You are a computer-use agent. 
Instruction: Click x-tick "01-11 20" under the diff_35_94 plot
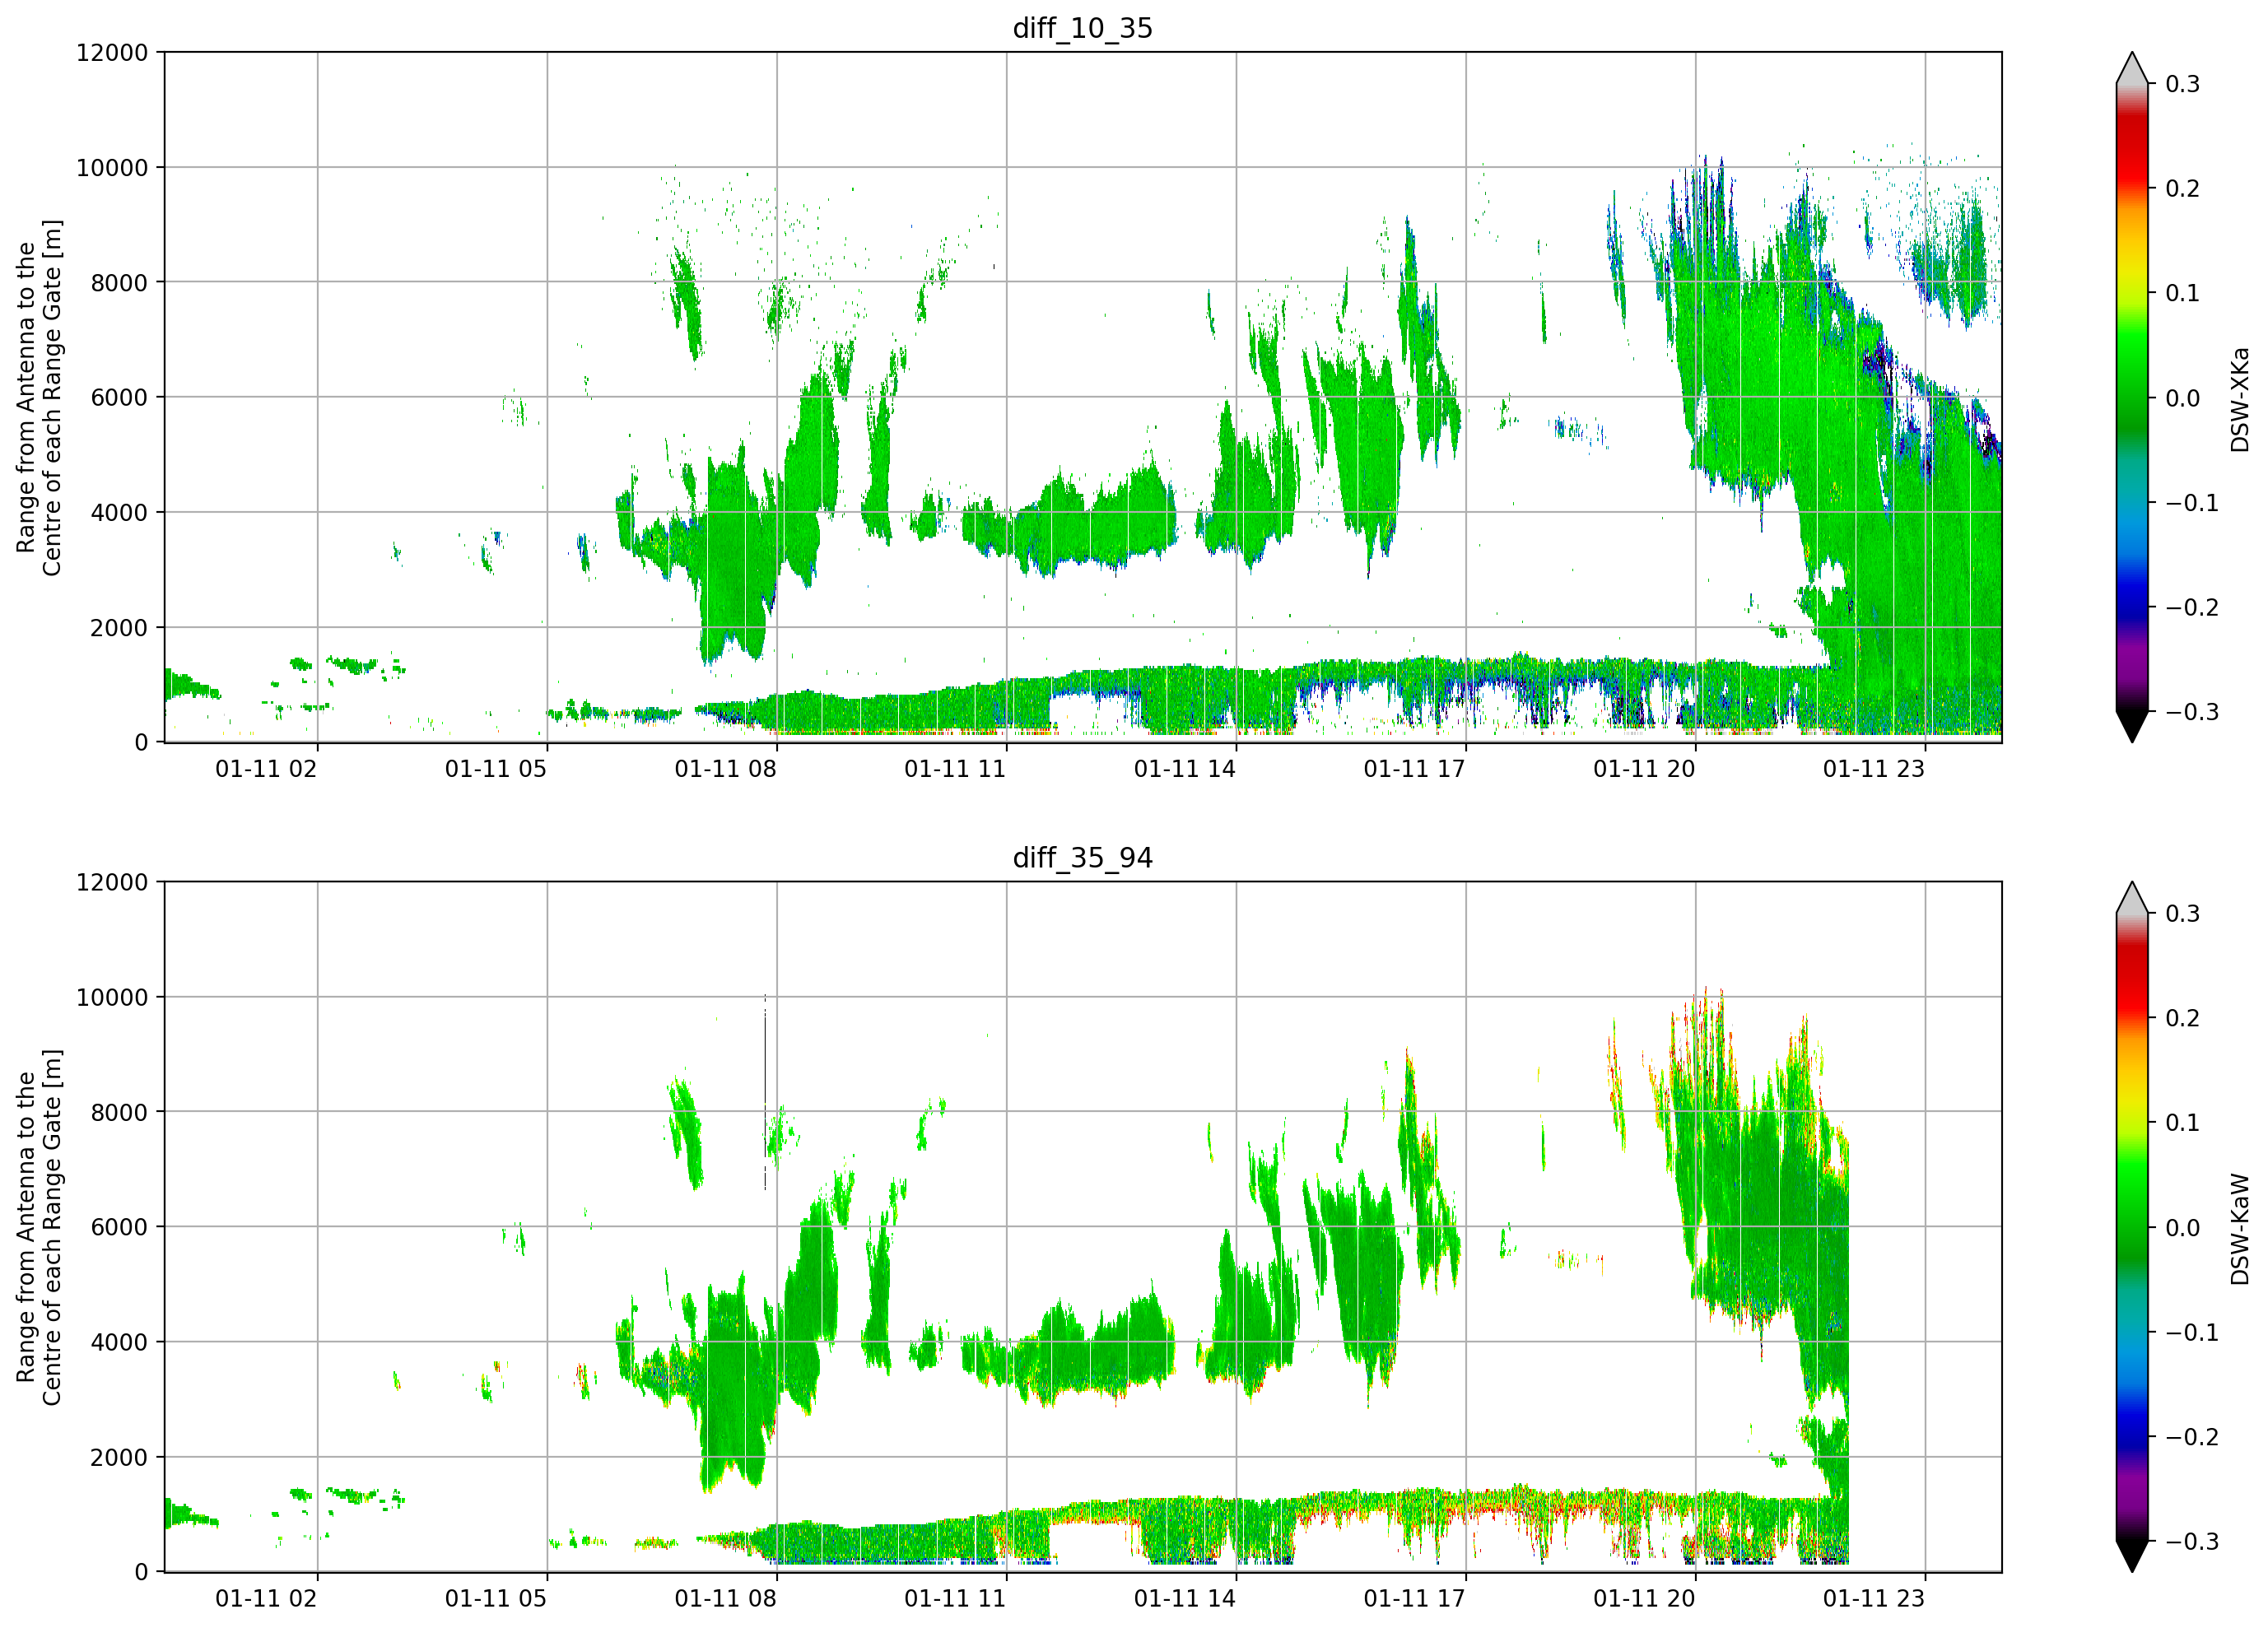pos(1644,1599)
